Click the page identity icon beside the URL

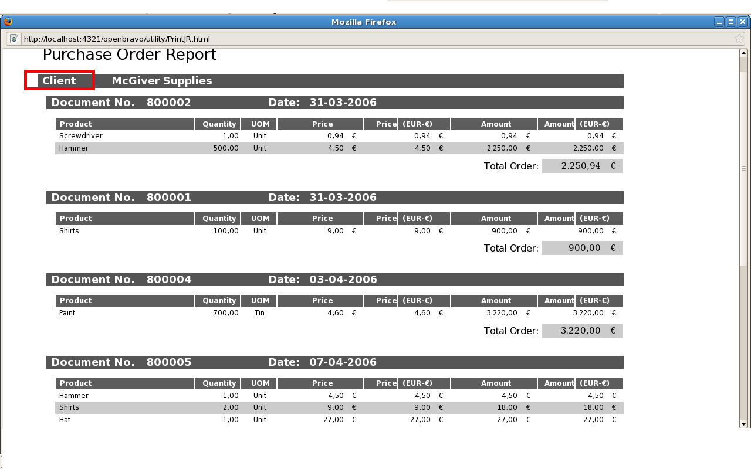14,39
